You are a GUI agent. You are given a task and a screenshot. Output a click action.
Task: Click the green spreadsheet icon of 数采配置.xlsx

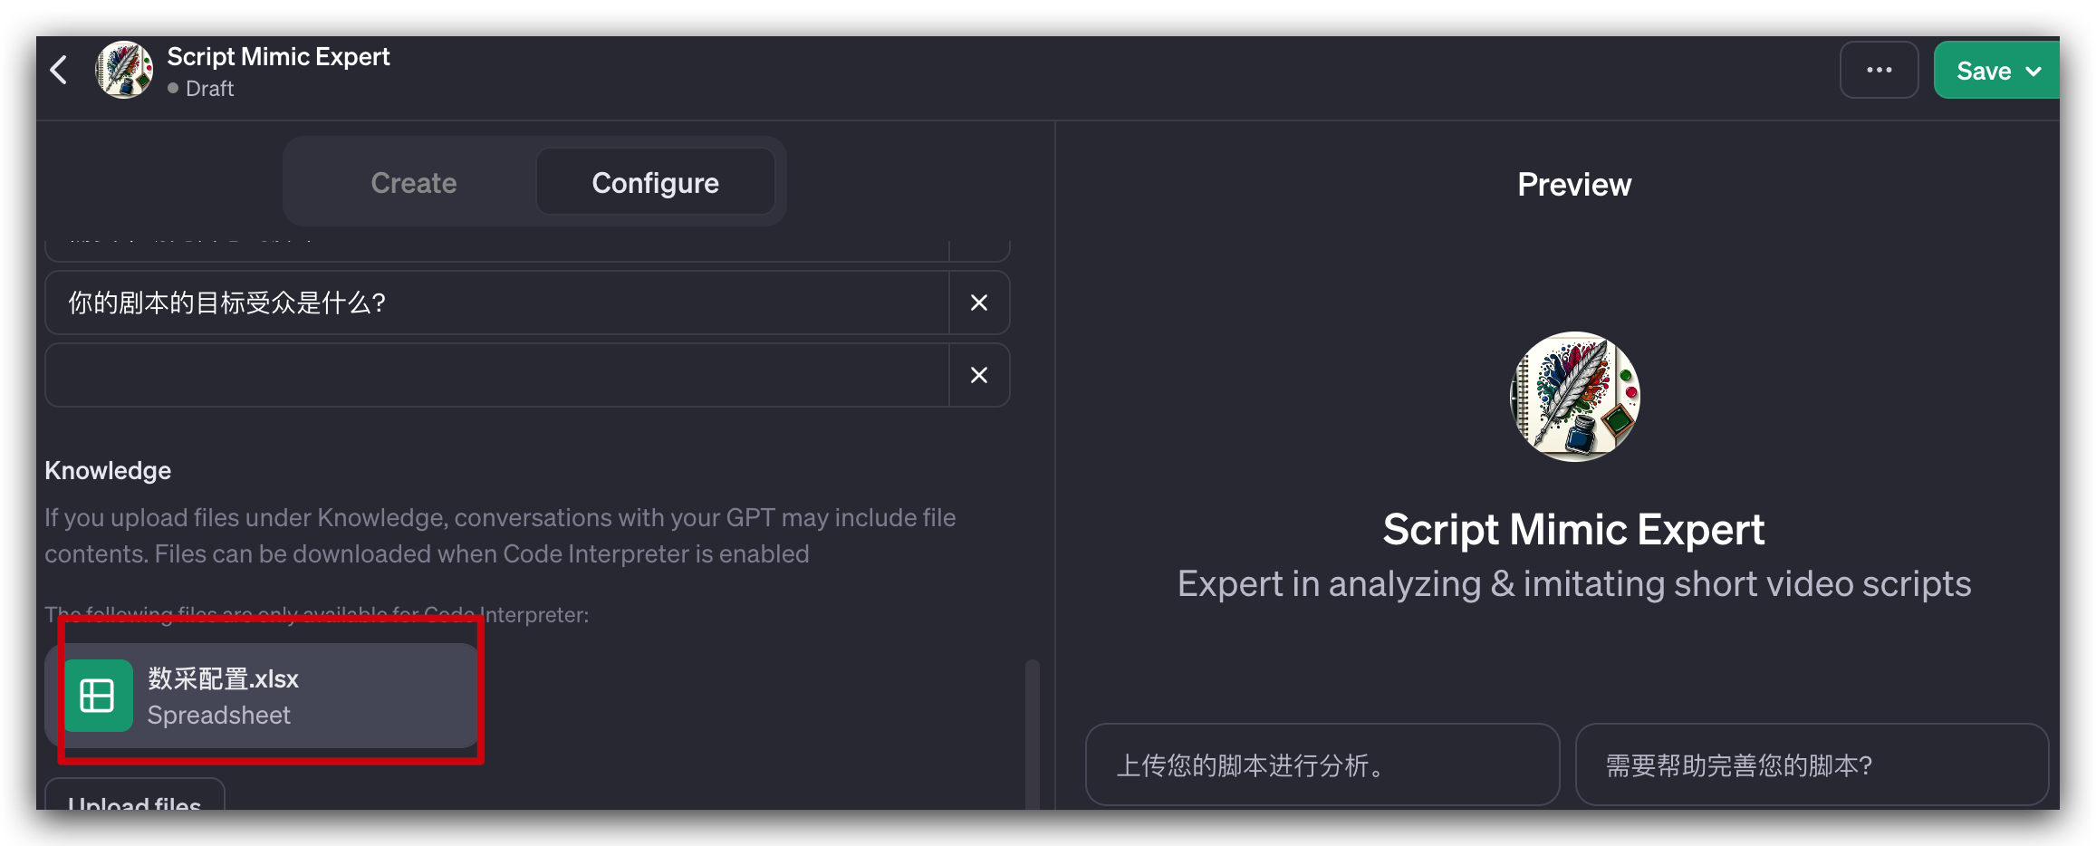[98, 696]
